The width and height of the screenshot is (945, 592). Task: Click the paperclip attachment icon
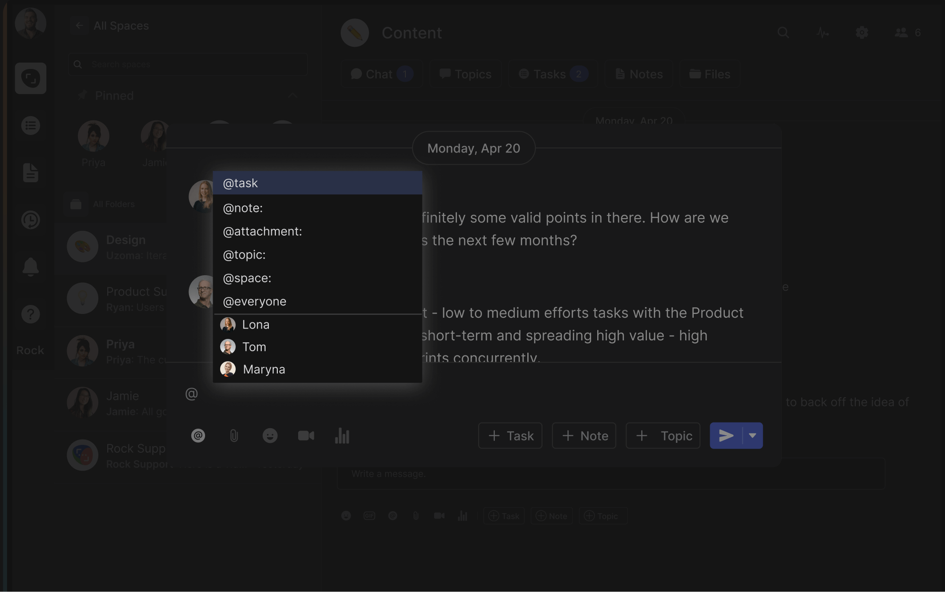pyautogui.click(x=234, y=435)
